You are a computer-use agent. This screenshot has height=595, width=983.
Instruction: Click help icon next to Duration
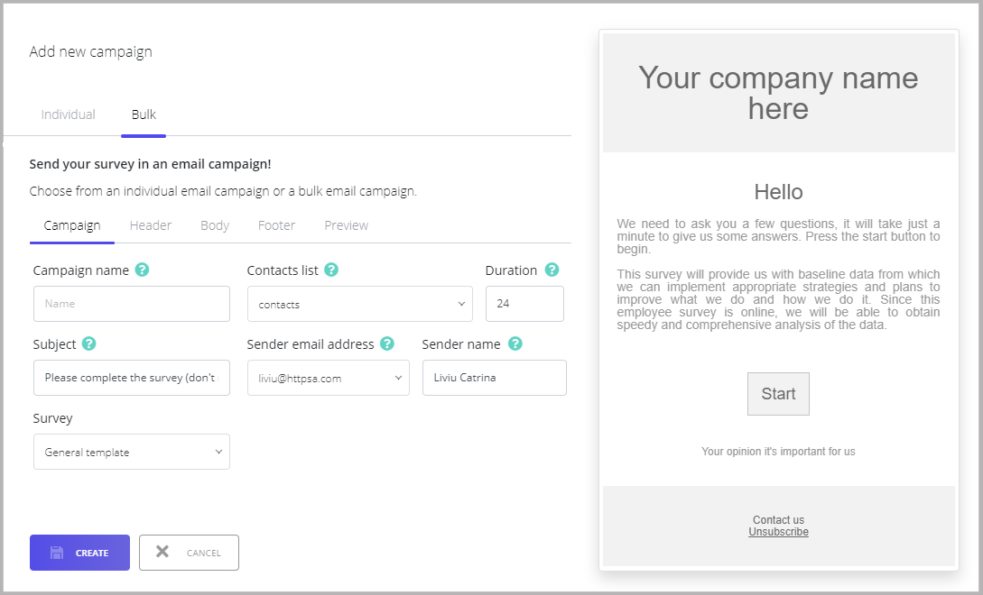click(x=552, y=270)
